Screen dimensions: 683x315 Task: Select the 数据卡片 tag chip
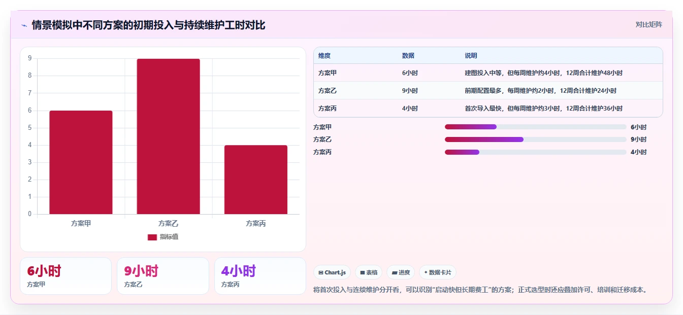[x=437, y=272]
